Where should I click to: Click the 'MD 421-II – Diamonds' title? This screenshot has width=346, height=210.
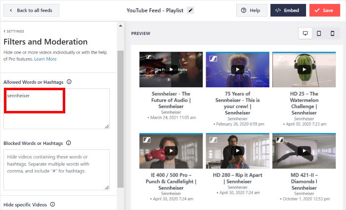304,181
